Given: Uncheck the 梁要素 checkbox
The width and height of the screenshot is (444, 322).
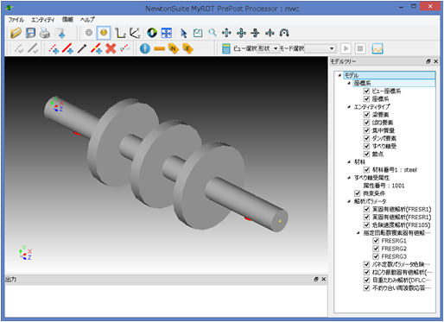Looking at the screenshot, I should coord(366,115).
